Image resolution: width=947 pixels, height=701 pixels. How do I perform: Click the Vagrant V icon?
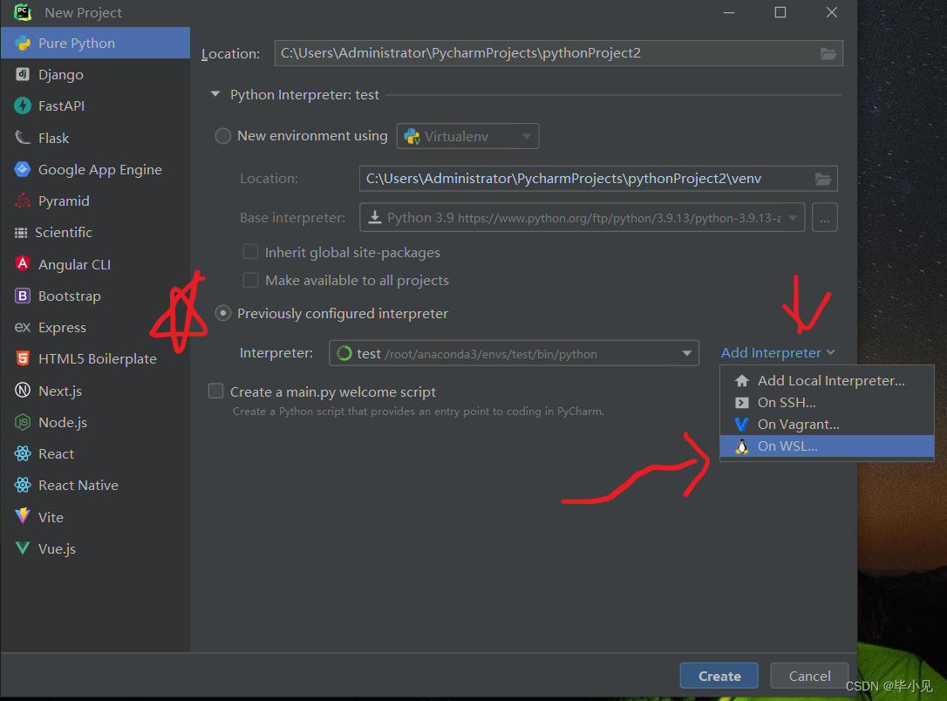point(742,425)
